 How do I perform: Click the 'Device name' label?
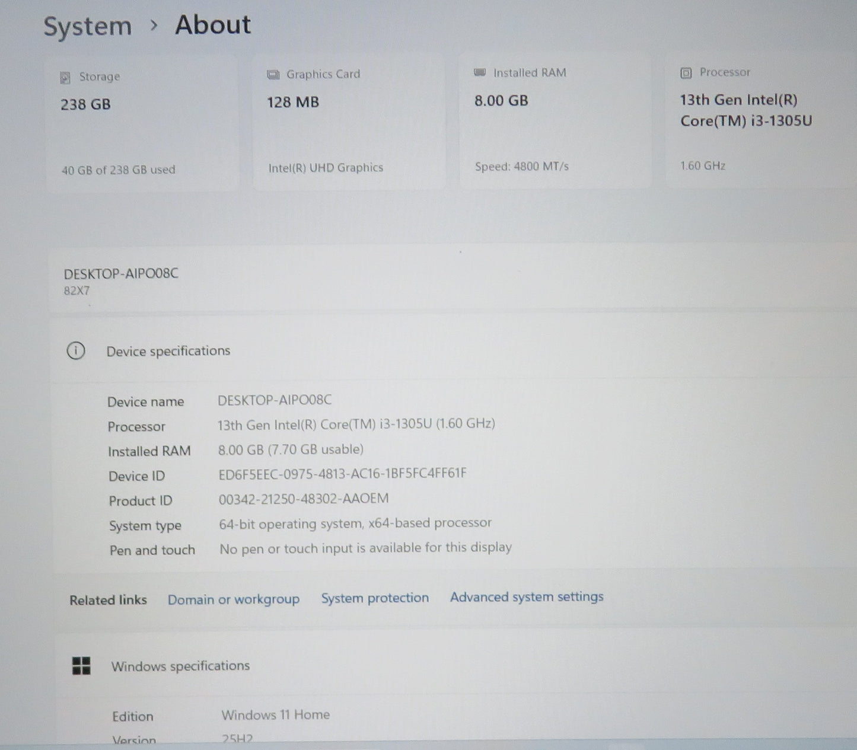pyautogui.click(x=146, y=402)
